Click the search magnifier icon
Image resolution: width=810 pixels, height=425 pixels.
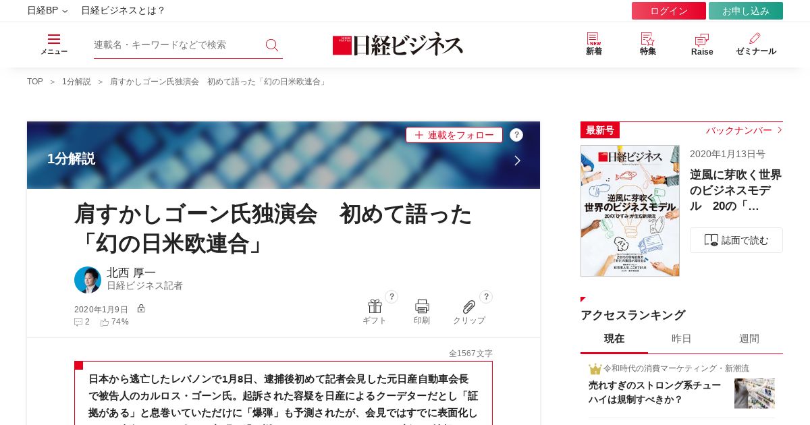click(x=272, y=45)
